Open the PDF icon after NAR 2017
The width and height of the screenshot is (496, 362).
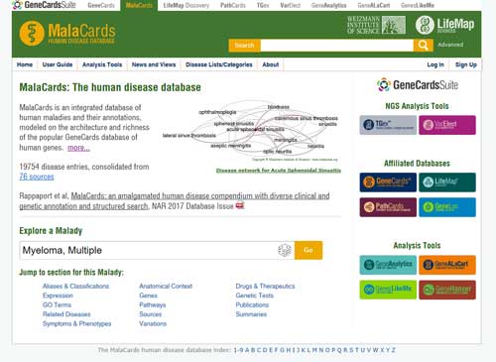click(240, 205)
